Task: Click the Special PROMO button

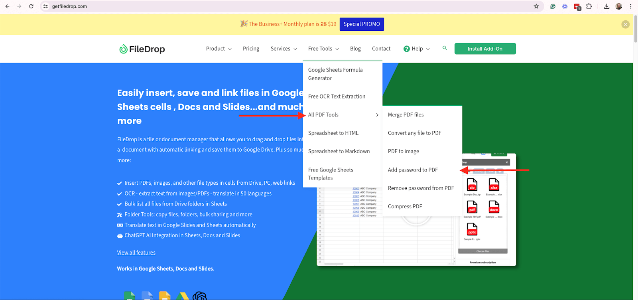Action: coord(362,24)
